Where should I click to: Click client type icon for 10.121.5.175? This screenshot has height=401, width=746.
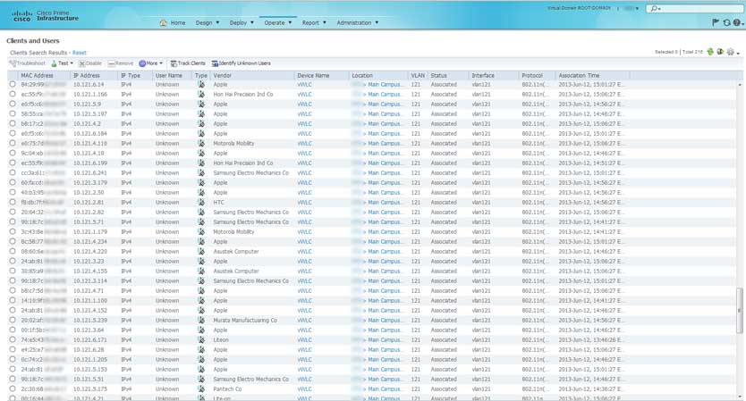[x=201, y=388]
